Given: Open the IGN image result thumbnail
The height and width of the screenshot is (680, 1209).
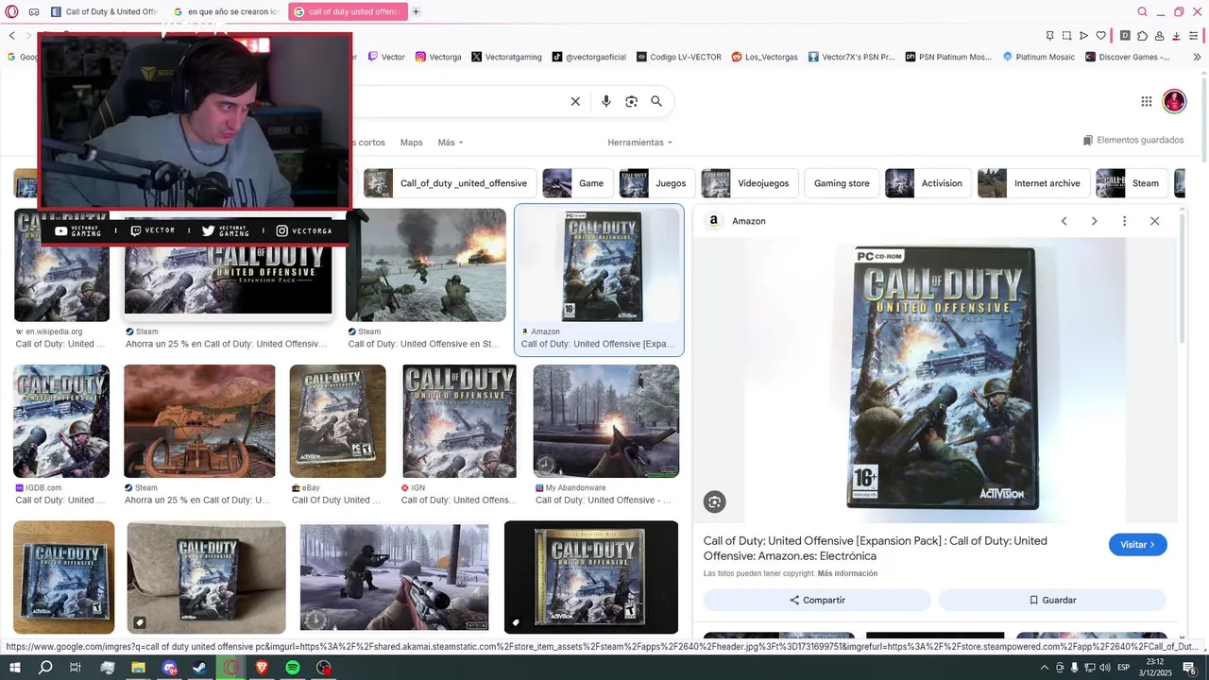Looking at the screenshot, I should pyautogui.click(x=460, y=421).
